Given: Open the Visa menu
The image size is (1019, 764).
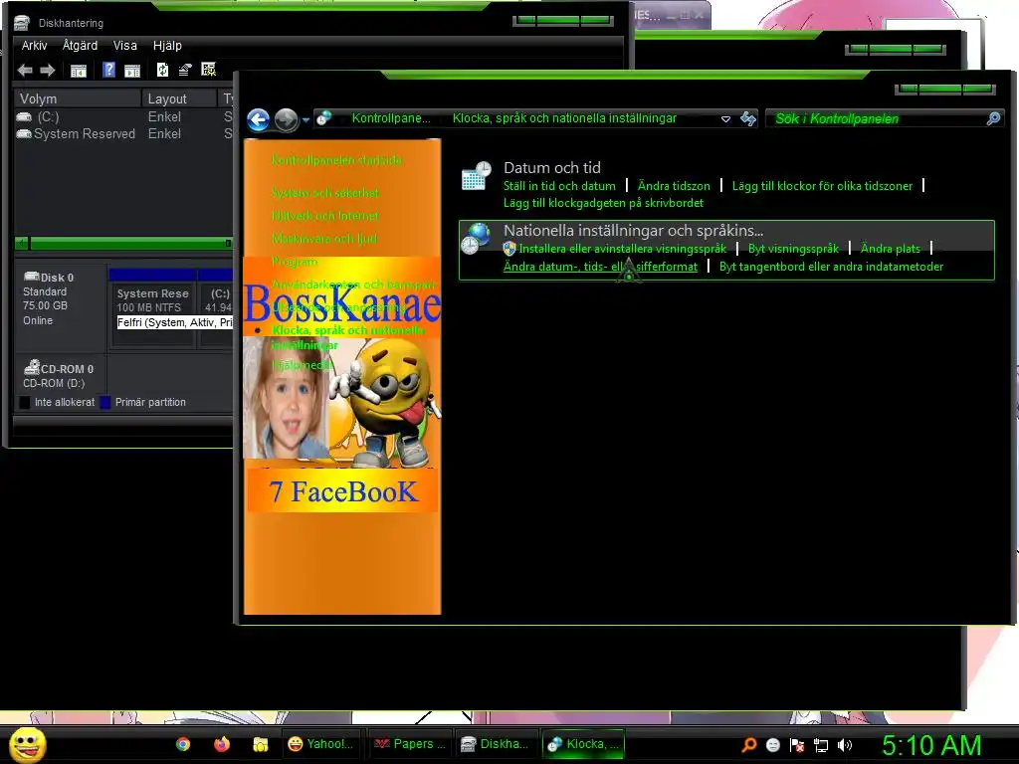Looking at the screenshot, I should [x=124, y=46].
